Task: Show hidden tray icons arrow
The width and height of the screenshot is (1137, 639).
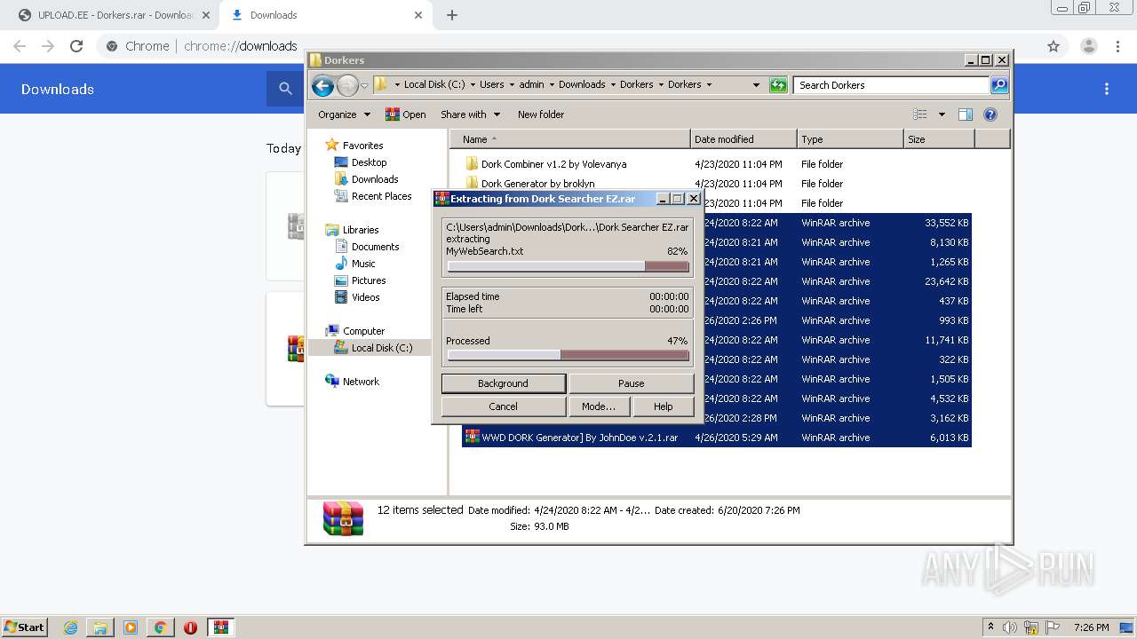Action: click(991, 627)
